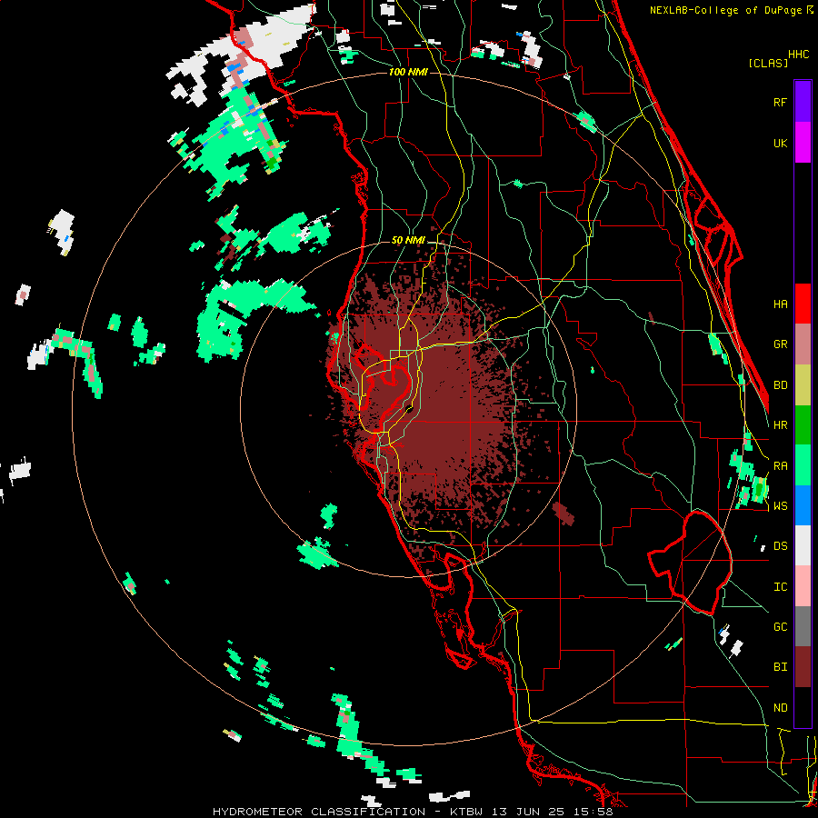Click the 13 JUN 25 date text

[531, 812]
